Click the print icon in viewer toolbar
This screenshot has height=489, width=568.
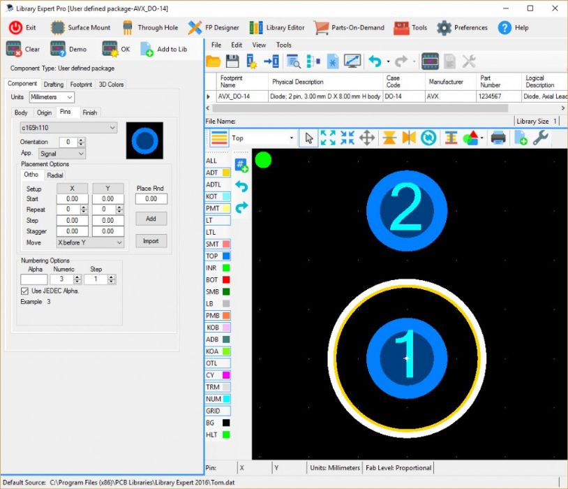[498, 138]
